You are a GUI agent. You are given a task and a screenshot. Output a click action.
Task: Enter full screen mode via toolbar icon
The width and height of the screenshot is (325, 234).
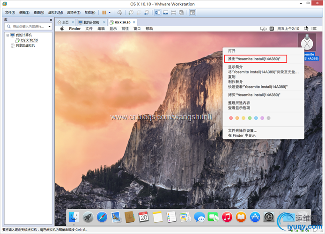[x=173, y=13]
